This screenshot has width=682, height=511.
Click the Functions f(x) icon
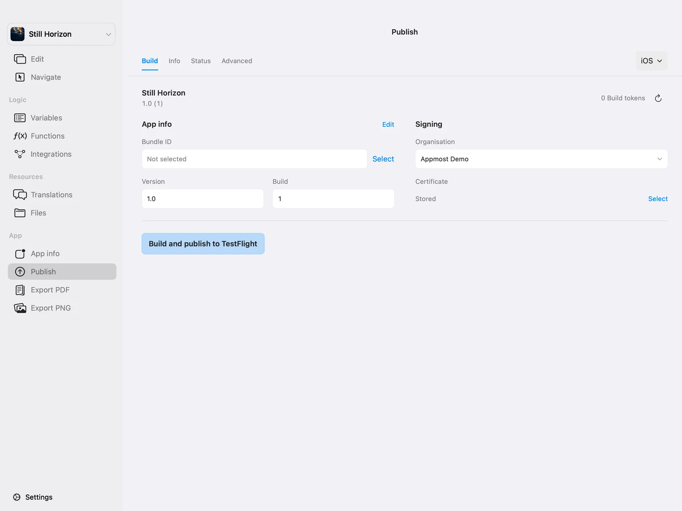click(x=20, y=136)
